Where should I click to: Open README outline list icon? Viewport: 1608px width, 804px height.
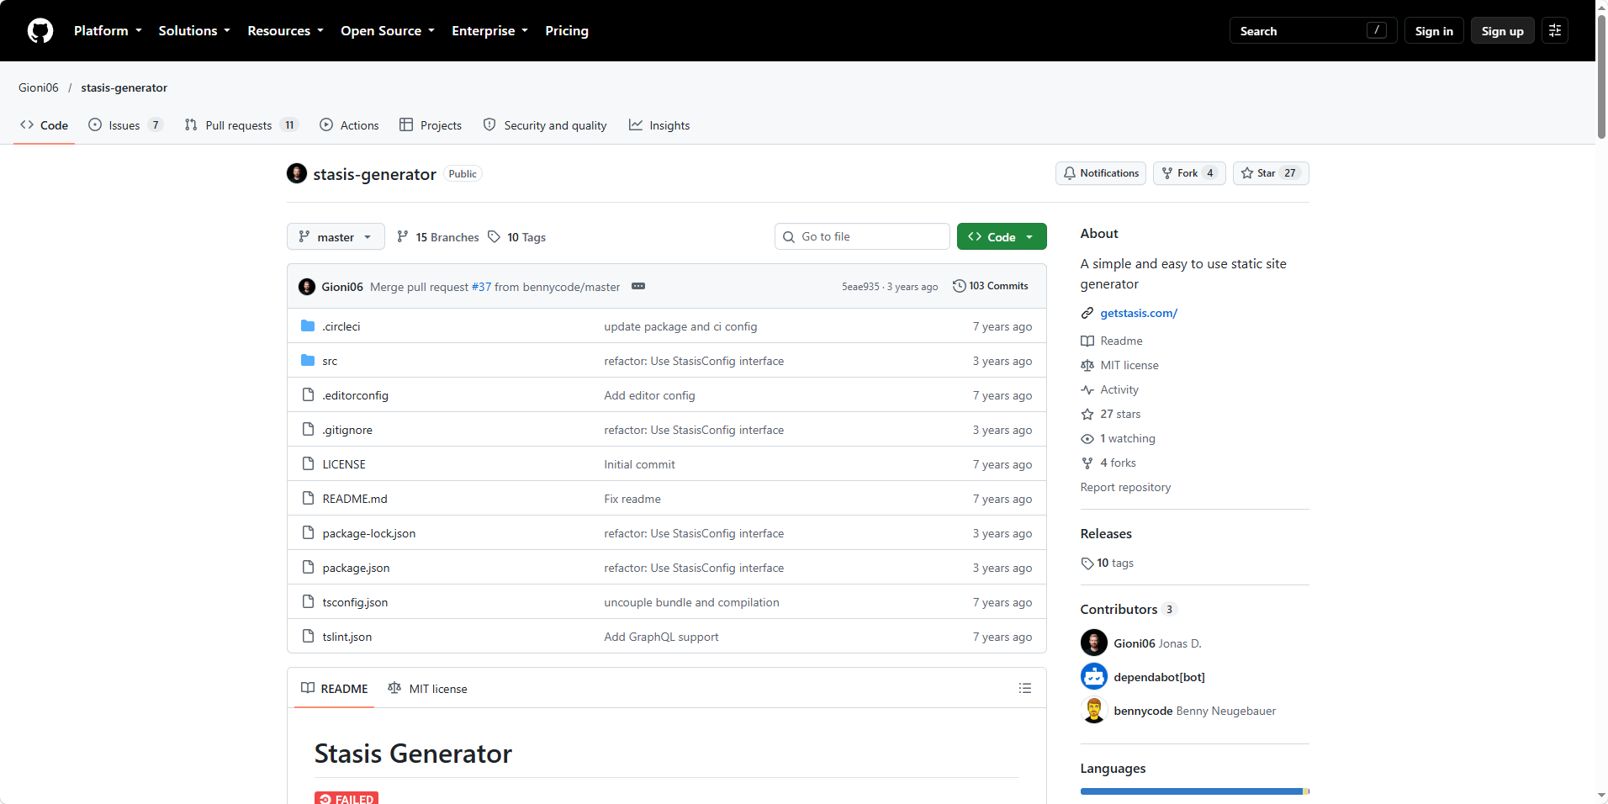coord(1024,688)
